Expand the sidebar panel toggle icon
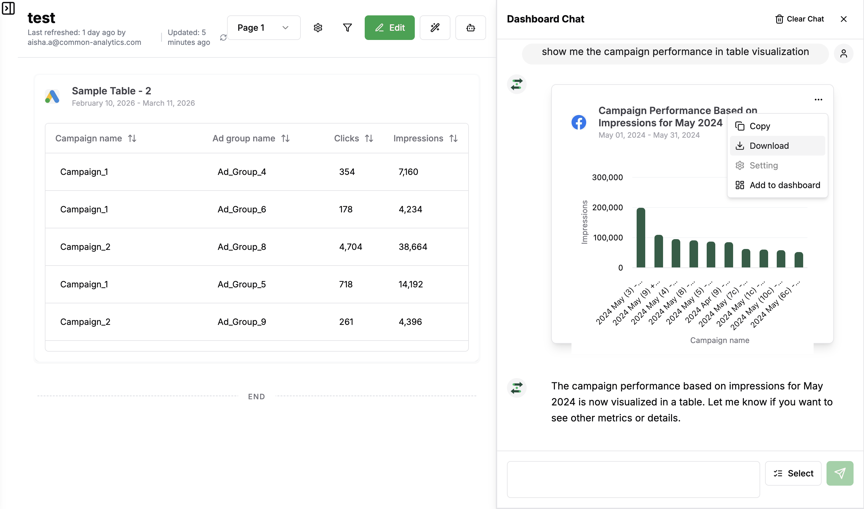 coord(8,8)
